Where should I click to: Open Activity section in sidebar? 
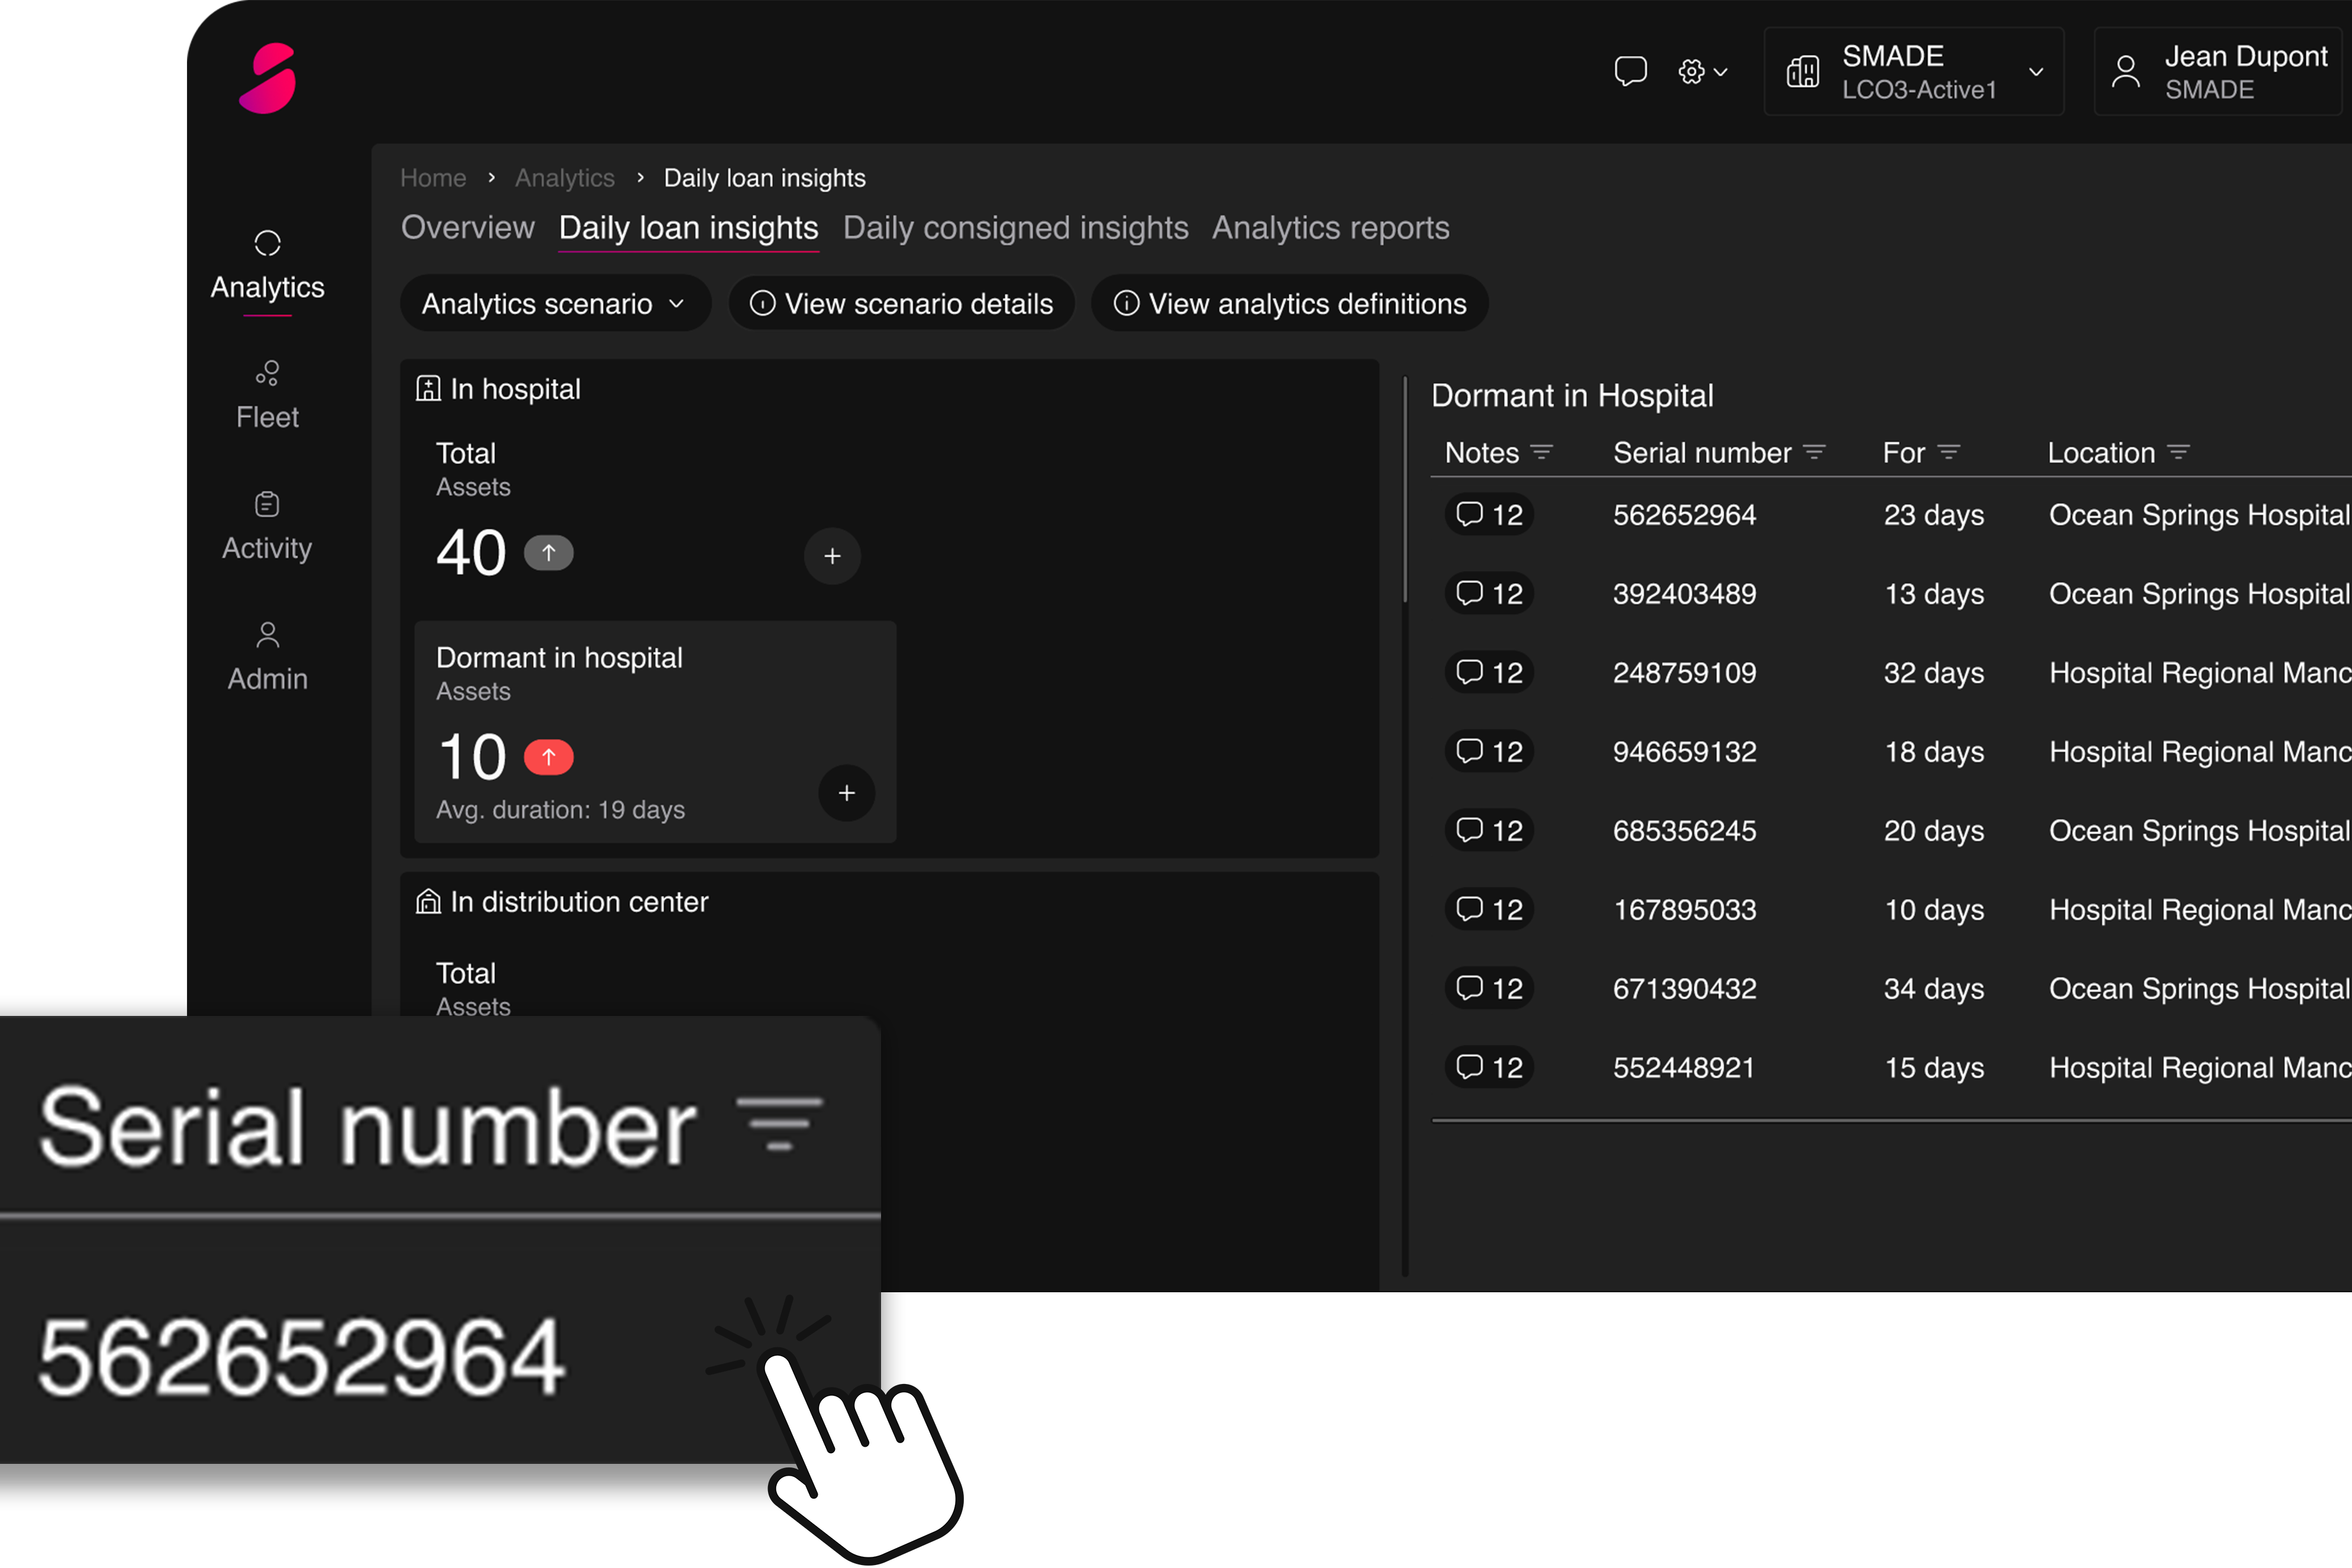(267, 526)
